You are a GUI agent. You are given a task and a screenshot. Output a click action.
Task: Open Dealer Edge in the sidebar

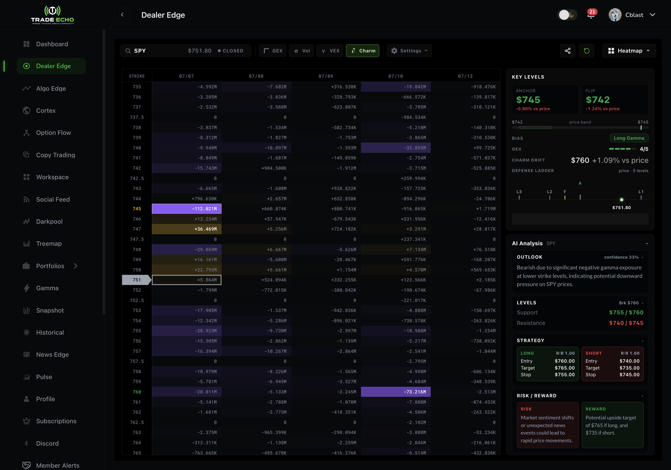(x=51, y=66)
